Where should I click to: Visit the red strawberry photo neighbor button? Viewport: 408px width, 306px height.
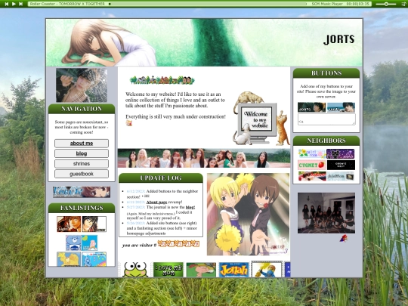[312, 176]
